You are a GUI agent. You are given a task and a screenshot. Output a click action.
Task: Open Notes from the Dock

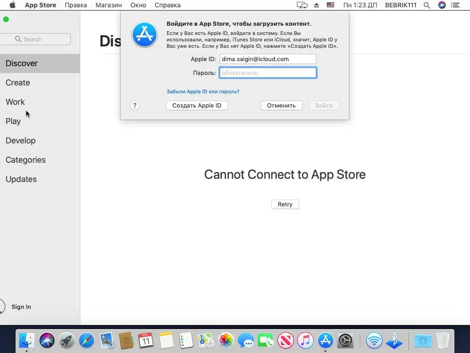click(166, 341)
